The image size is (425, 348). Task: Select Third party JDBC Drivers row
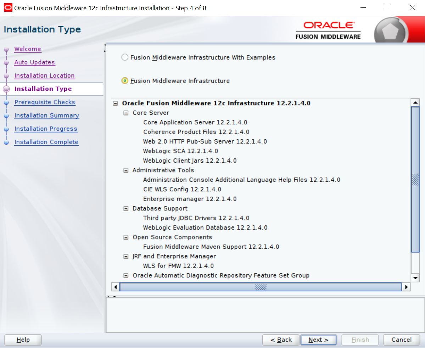point(196,218)
